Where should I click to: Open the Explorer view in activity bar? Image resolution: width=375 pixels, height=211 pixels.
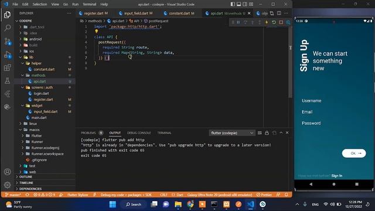[7, 15]
